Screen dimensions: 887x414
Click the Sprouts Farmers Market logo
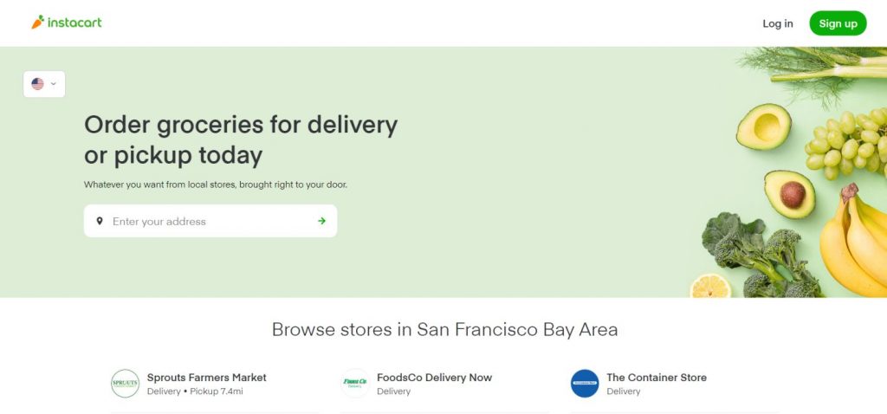click(x=125, y=384)
